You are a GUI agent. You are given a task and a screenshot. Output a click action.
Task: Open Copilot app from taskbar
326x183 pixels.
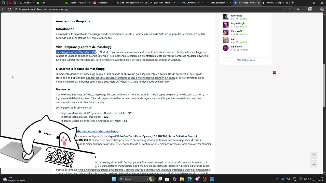click(x=175, y=179)
